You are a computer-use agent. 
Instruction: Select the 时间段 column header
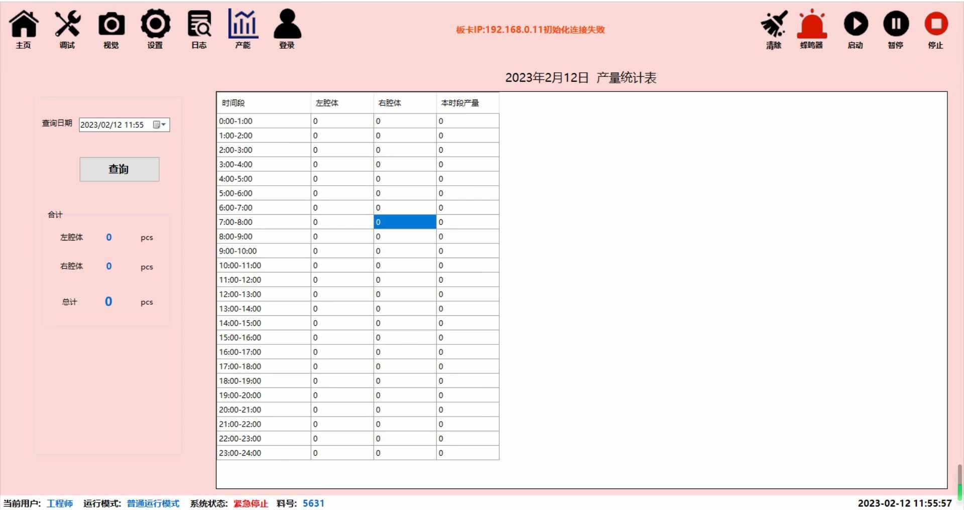(264, 103)
